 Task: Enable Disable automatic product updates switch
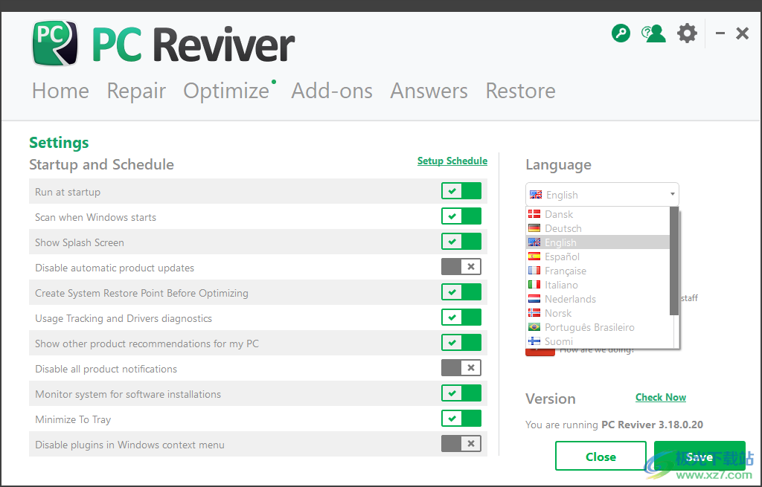[x=461, y=267]
